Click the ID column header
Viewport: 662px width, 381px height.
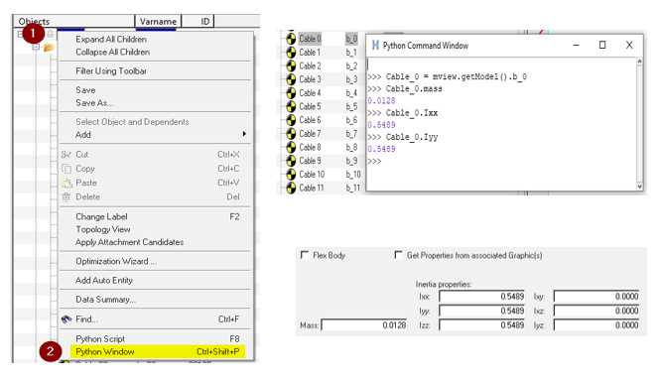click(199, 21)
